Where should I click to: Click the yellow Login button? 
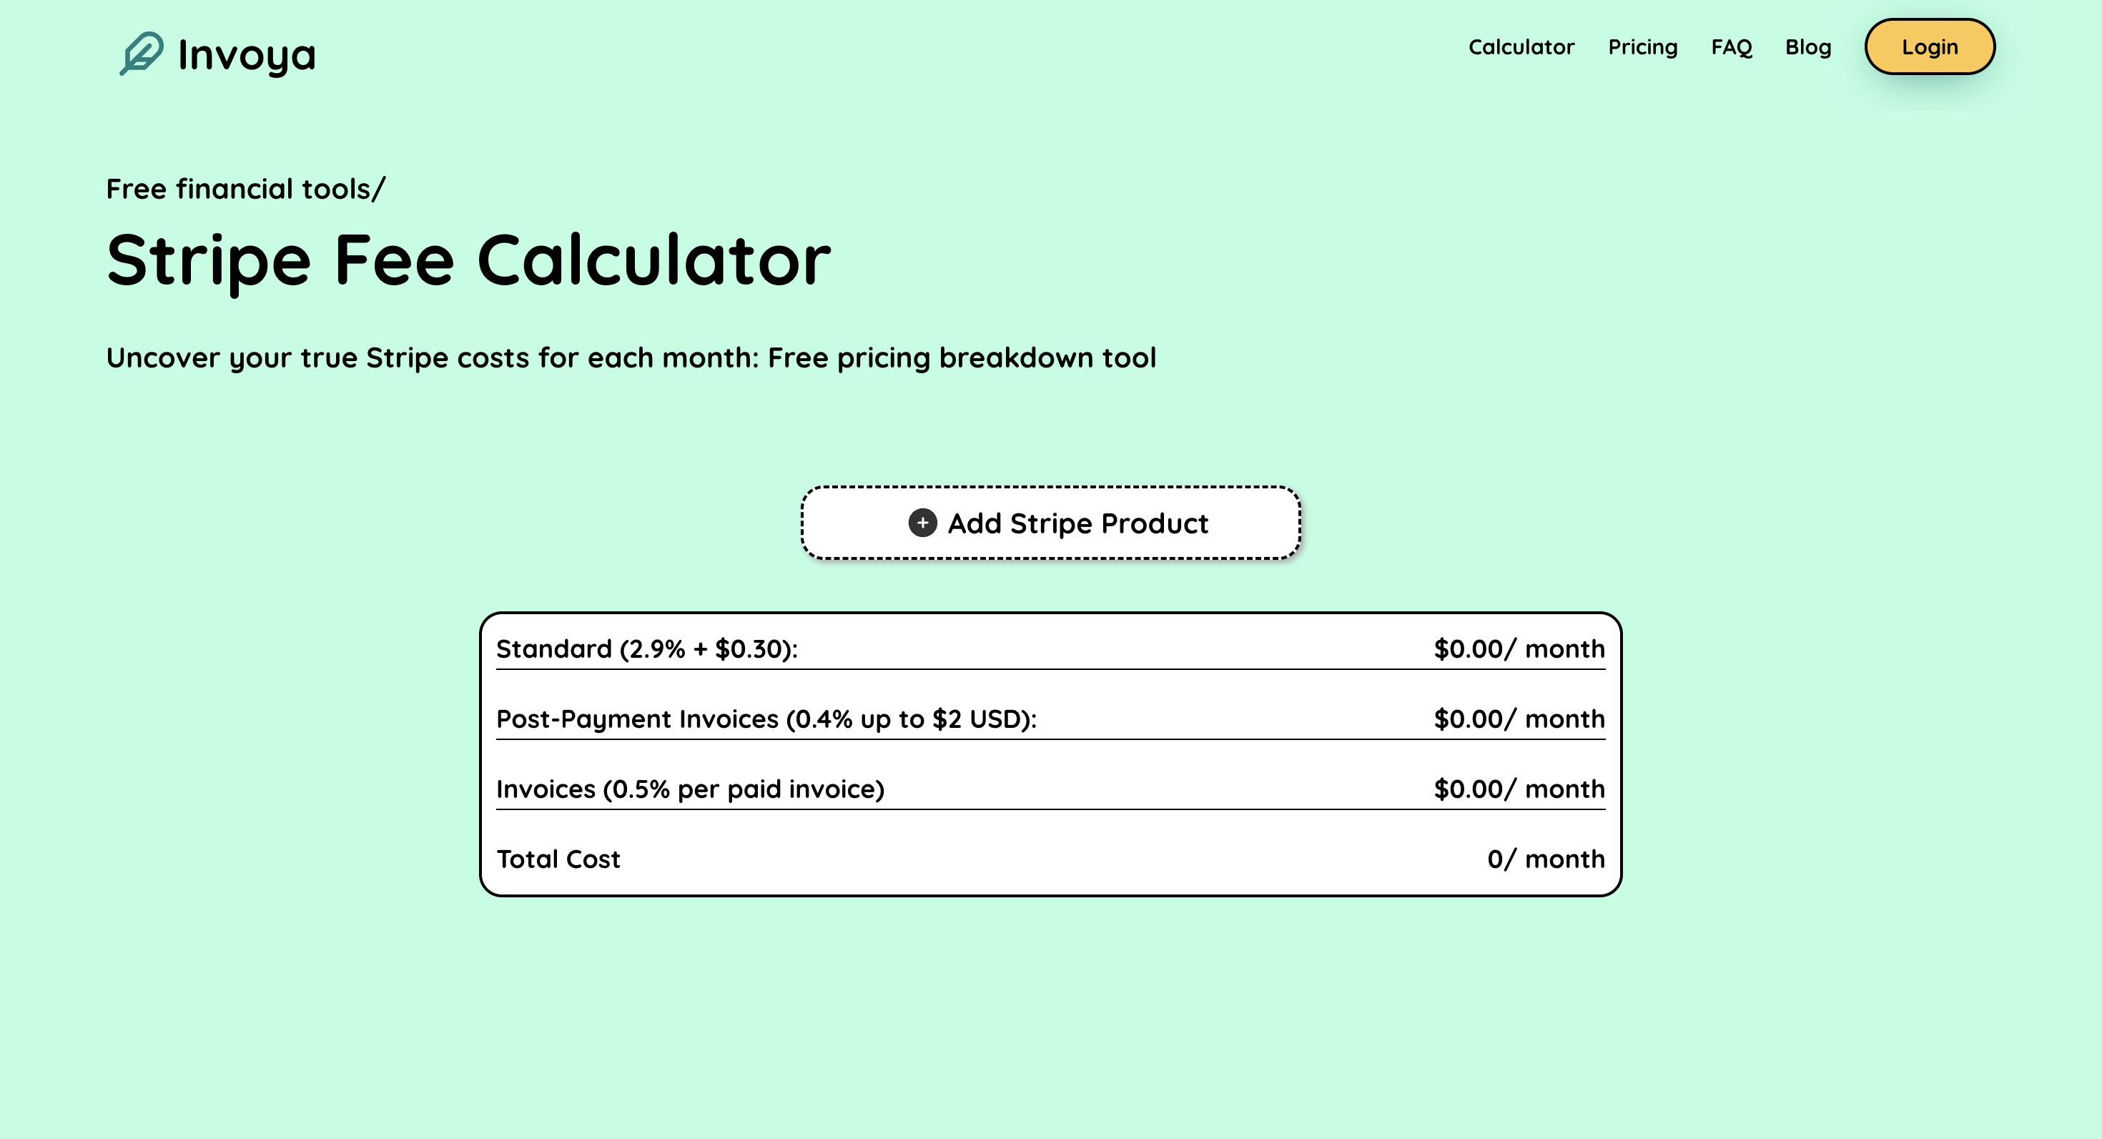(x=1930, y=46)
